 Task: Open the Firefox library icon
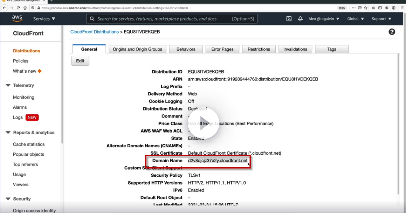tap(373, 8)
